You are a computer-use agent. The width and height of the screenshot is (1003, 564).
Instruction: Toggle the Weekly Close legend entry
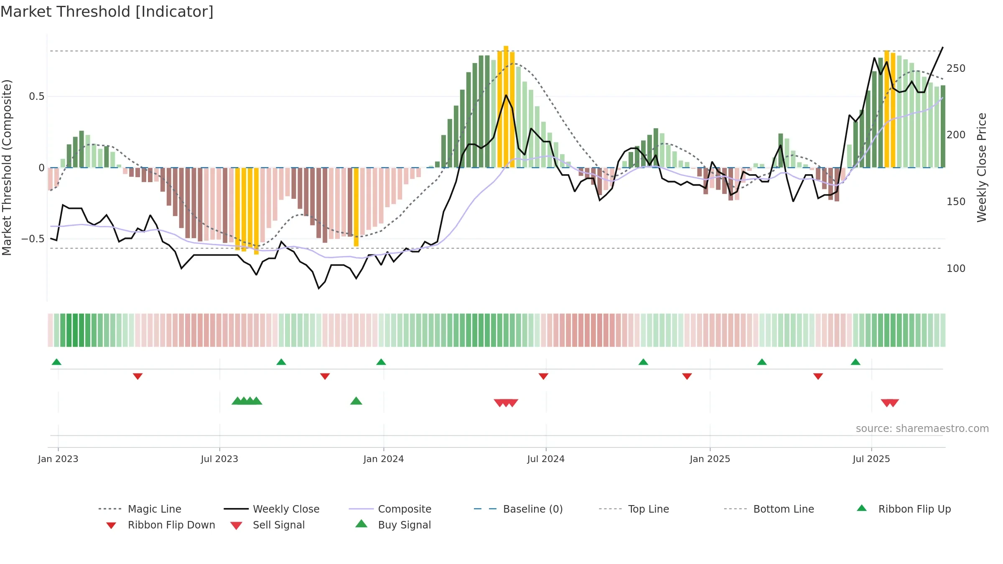[x=272, y=509]
